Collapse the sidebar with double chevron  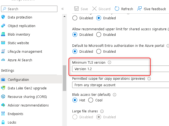[63, 9]
